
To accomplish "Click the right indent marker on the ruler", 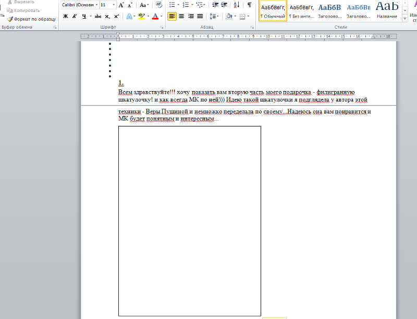I will (373, 37).
